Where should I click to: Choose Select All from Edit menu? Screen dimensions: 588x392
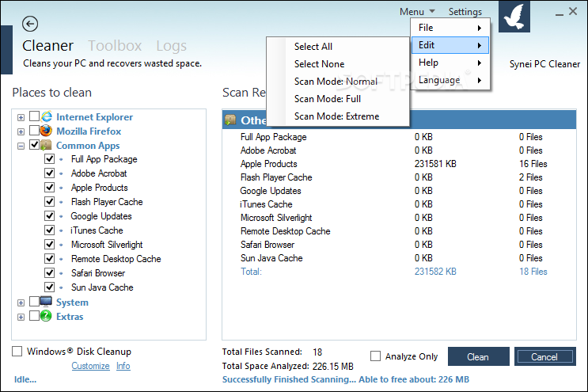pos(337,47)
